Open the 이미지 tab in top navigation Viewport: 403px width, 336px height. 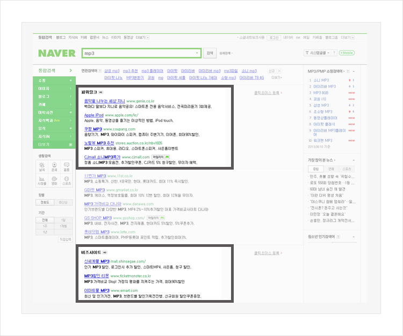click(x=116, y=38)
